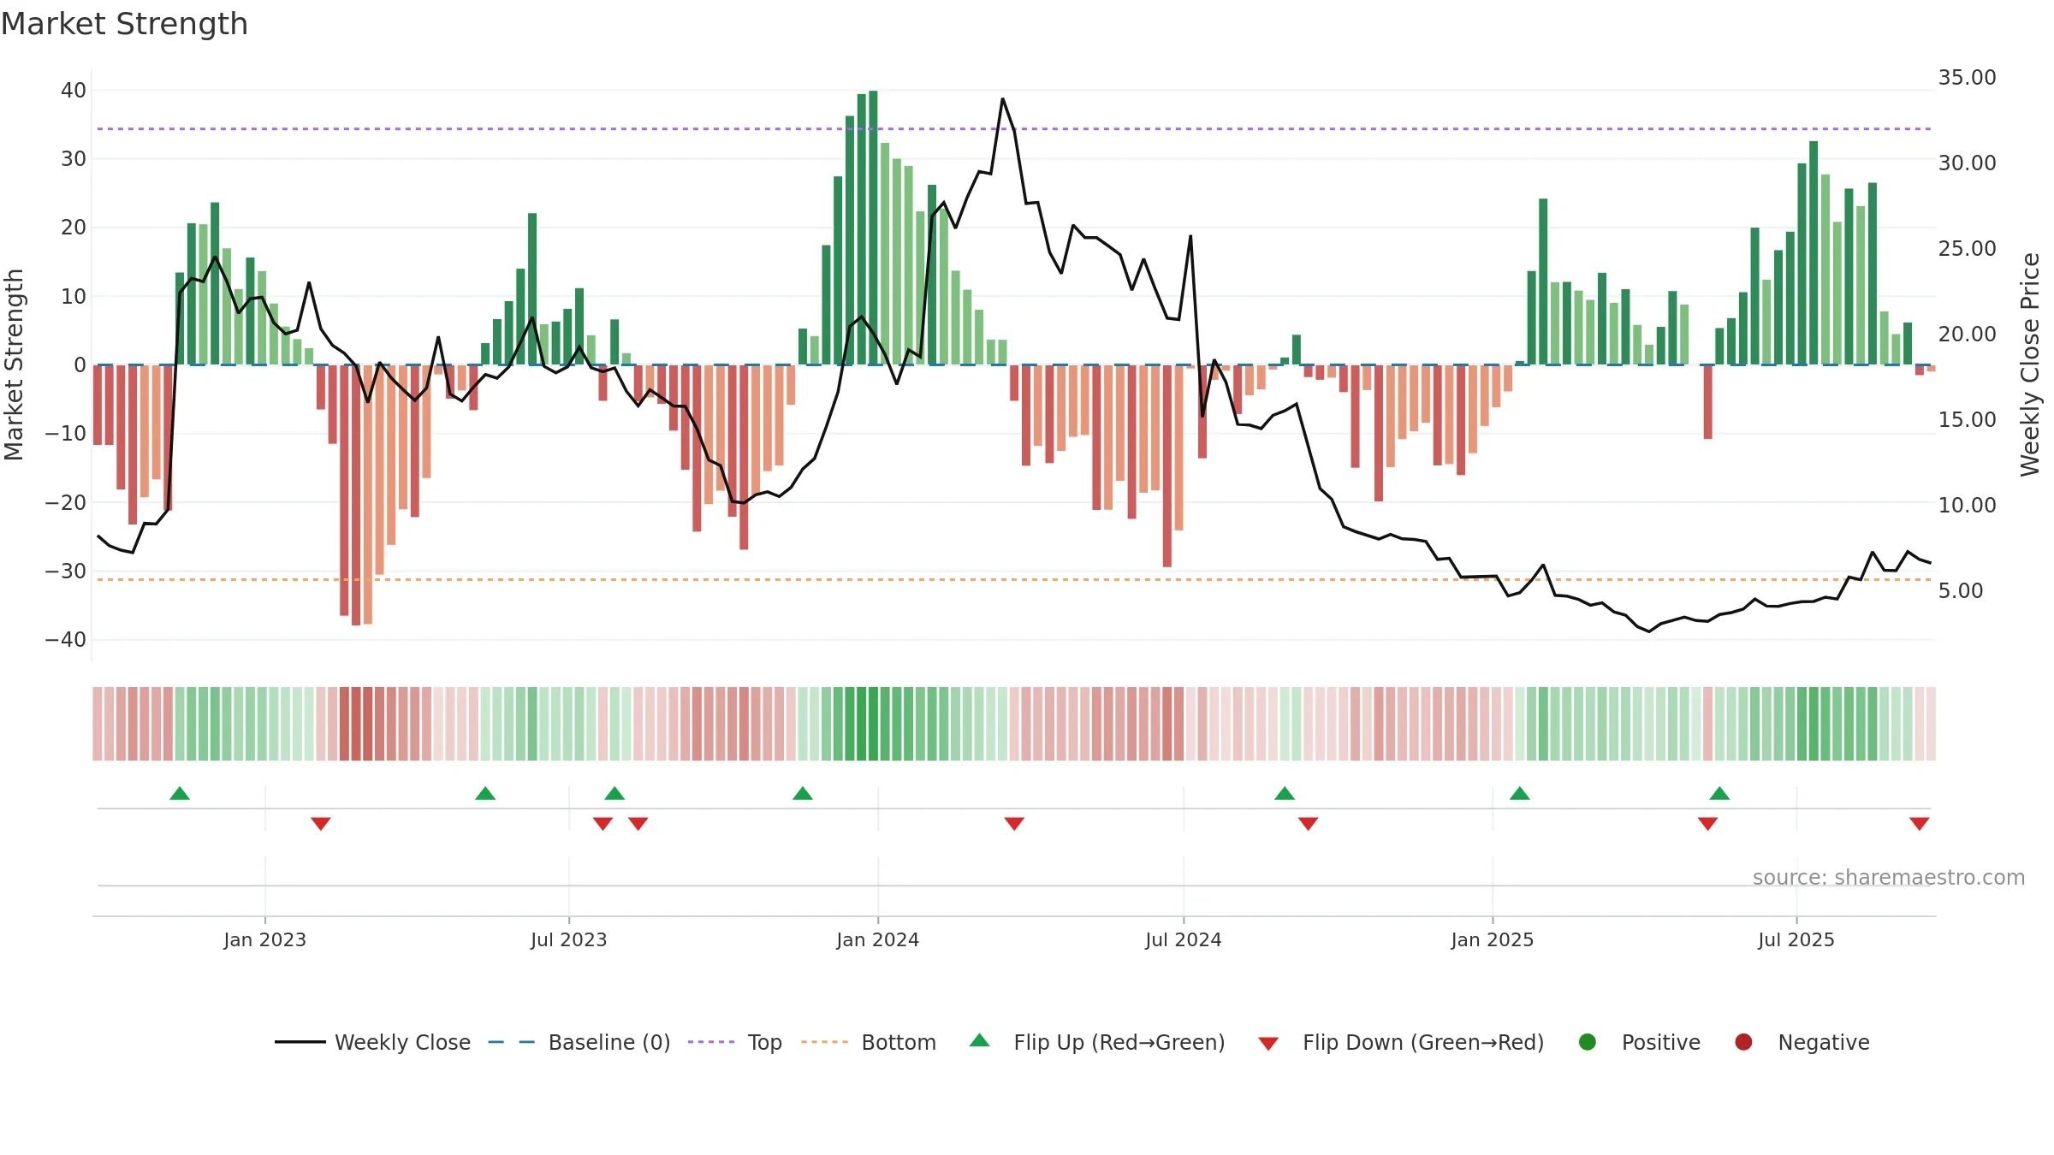Select the flip-up triangle just after Jan 2025

pos(1520,793)
